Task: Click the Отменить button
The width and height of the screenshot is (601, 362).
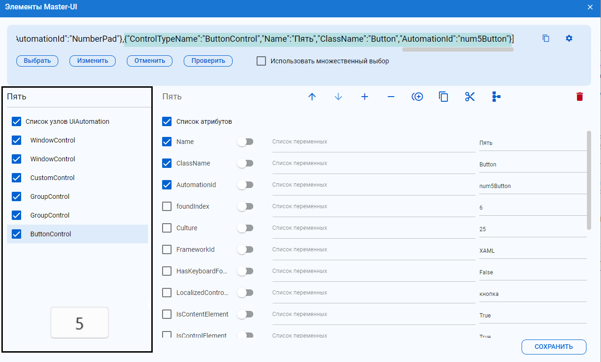Action: click(149, 61)
